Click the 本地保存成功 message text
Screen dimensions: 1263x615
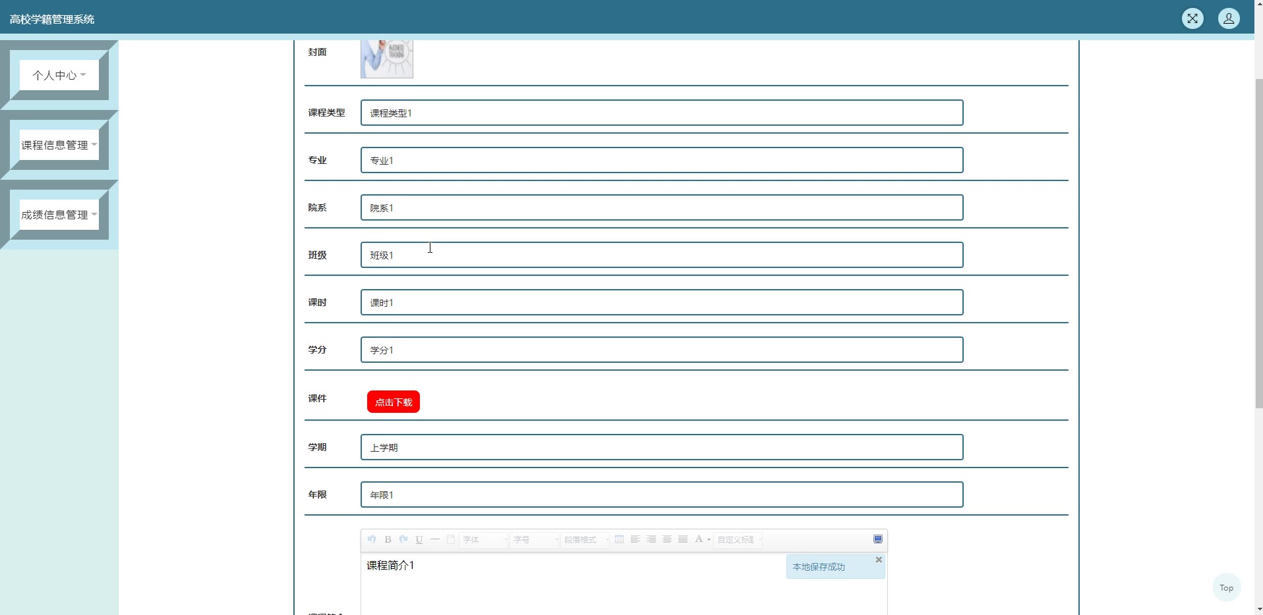(x=819, y=567)
